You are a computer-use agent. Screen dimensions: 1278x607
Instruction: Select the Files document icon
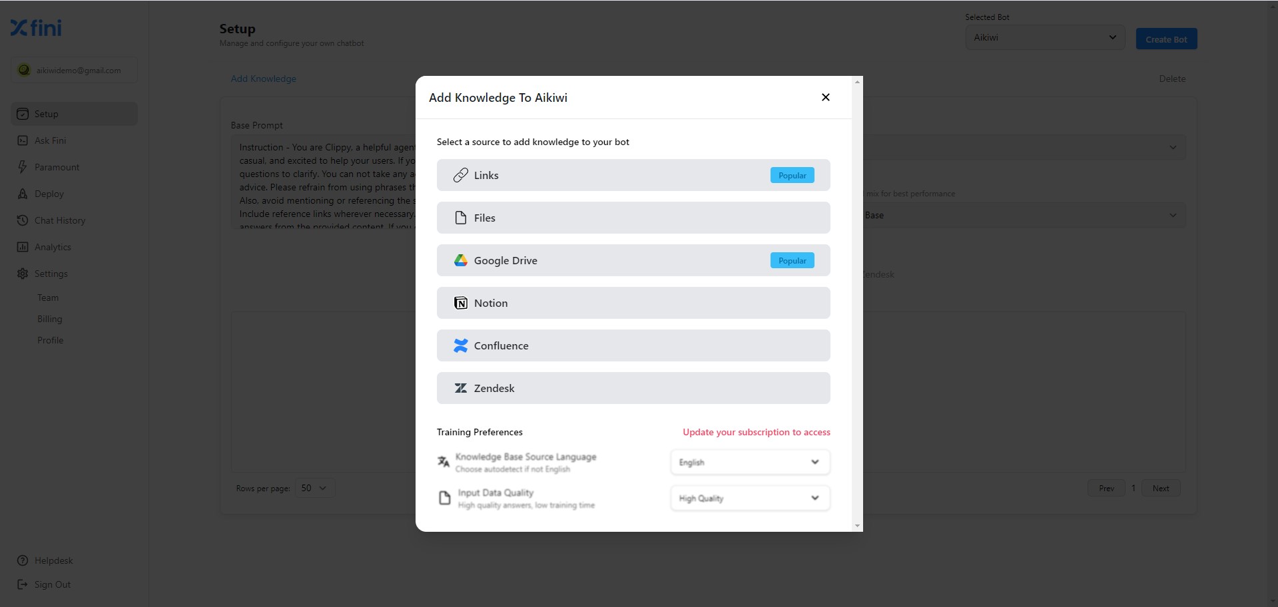pos(460,218)
